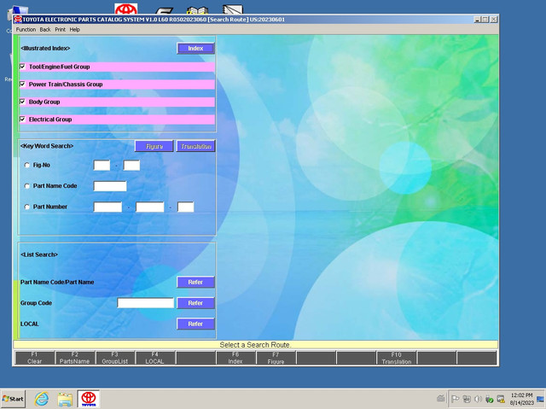The width and height of the screenshot is (546, 409).
Task: Select the Toyota EPC taskbar button
Action: tap(89, 399)
